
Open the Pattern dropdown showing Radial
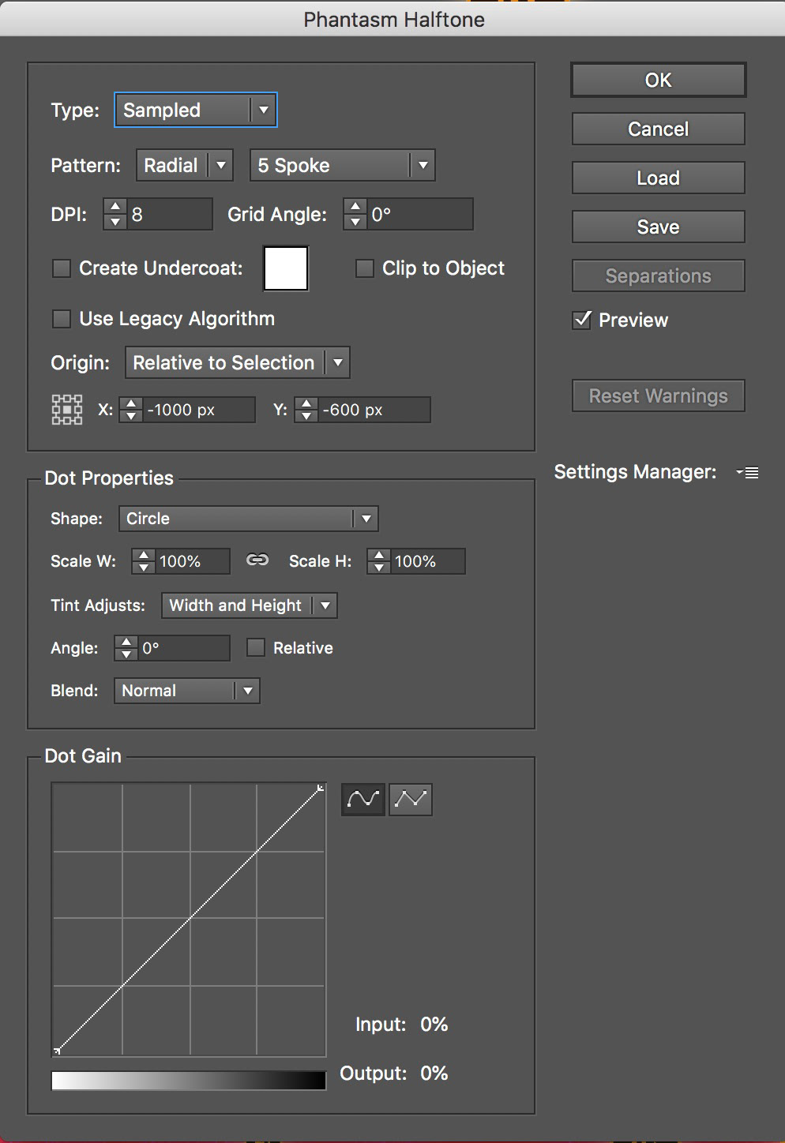[185, 166]
